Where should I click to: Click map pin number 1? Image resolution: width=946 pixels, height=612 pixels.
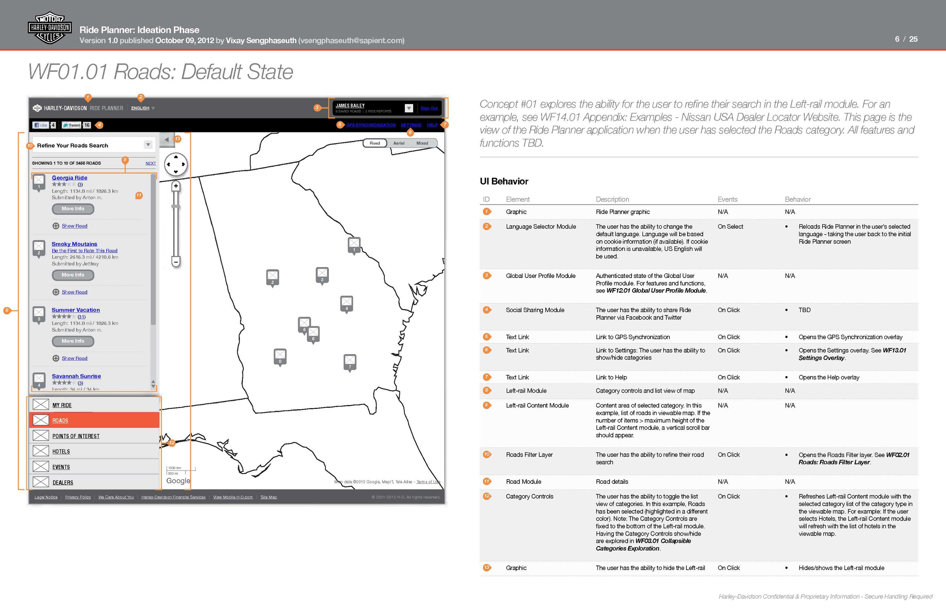point(354,245)
